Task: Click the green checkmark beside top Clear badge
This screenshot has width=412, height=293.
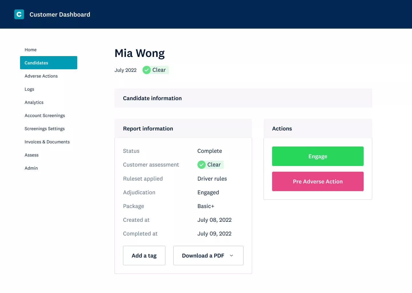Action: tap(147, 70)
